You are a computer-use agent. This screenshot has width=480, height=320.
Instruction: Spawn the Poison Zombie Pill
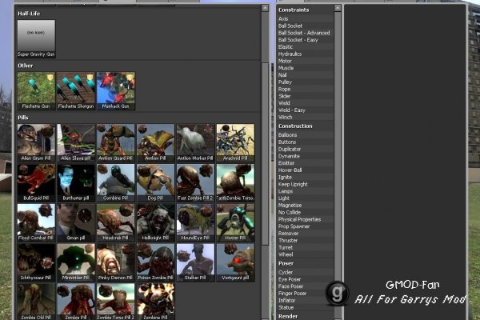[x=155, y=262]
